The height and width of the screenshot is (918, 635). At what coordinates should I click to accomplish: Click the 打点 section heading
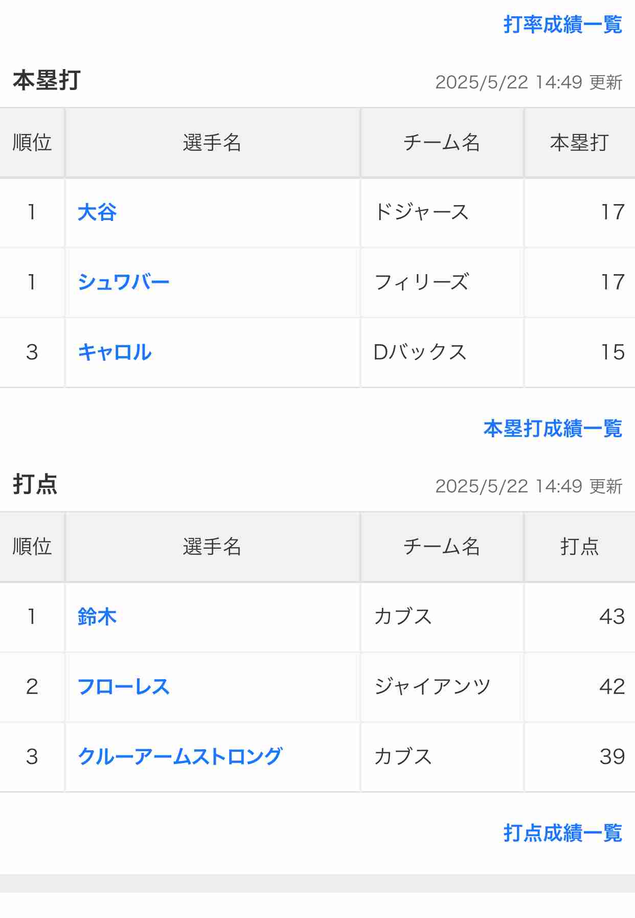tap(35, 484)
